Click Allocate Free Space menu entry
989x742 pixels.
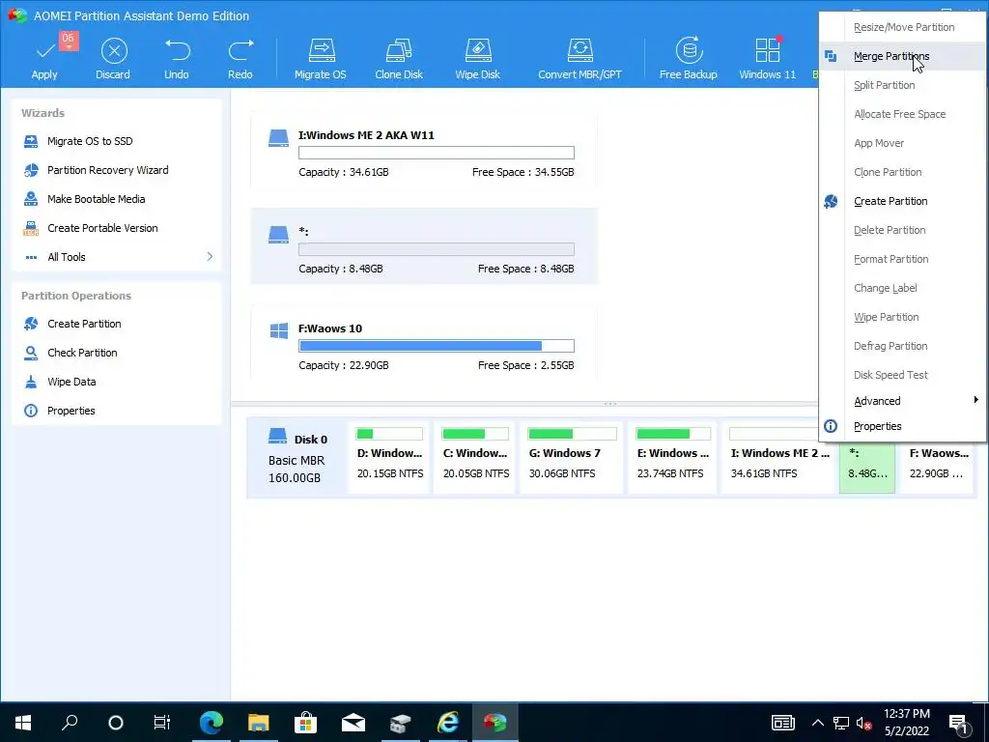click(x=902, y=114)
